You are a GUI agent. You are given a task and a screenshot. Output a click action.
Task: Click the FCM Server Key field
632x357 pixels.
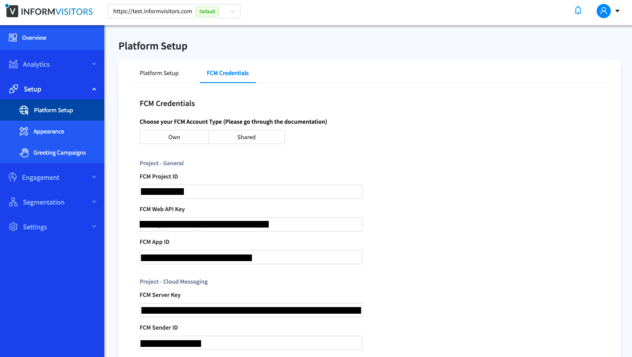(x=251, y=310)
